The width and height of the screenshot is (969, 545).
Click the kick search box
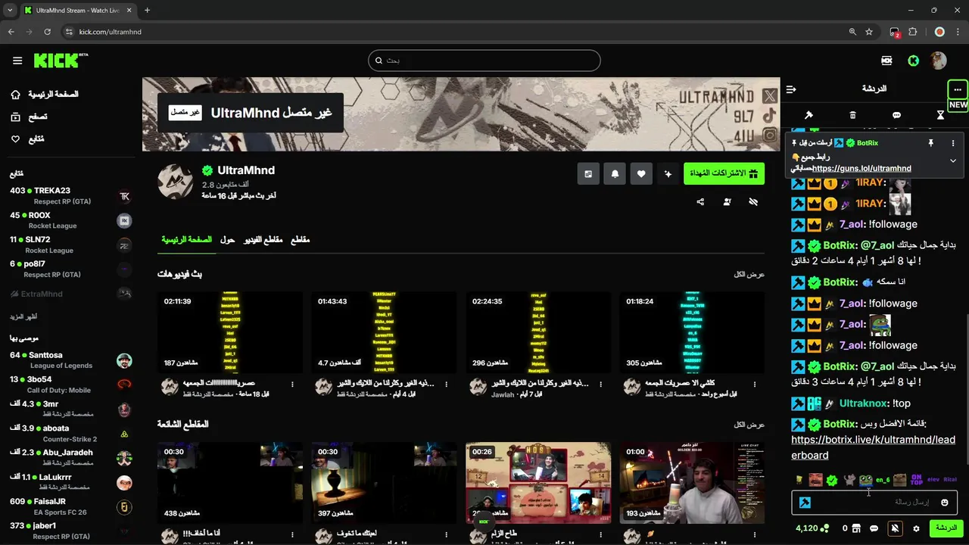[484, 61]
